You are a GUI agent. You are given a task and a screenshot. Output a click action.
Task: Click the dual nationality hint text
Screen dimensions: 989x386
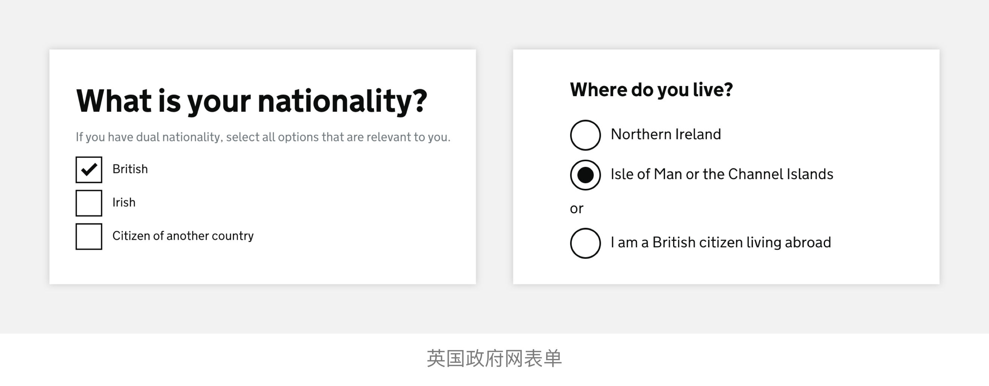click(x=263, y=137)
